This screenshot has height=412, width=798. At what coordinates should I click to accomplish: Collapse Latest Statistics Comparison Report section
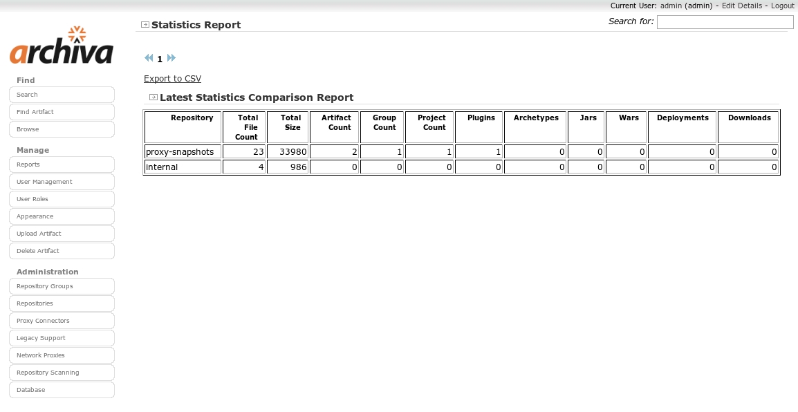(x=154, y=97)
